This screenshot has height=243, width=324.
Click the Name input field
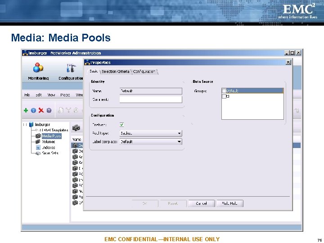(151, 91)
